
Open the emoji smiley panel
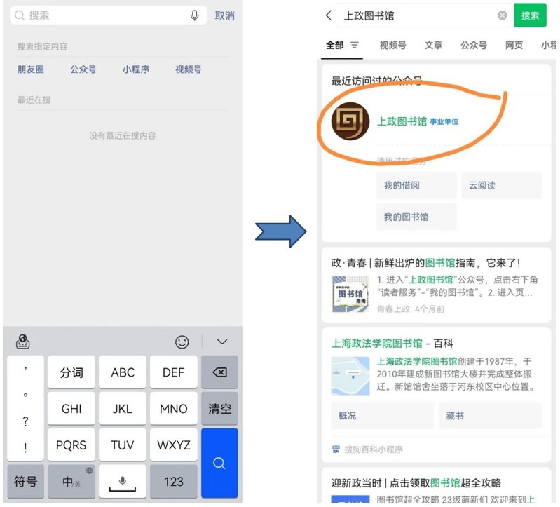[182, 342]
